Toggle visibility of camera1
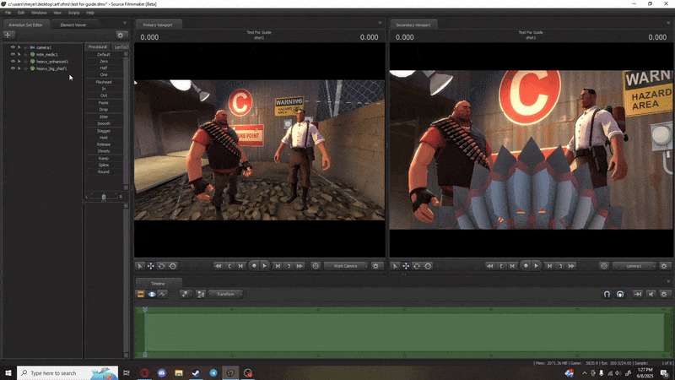The image size is (675, 380). 13,47
